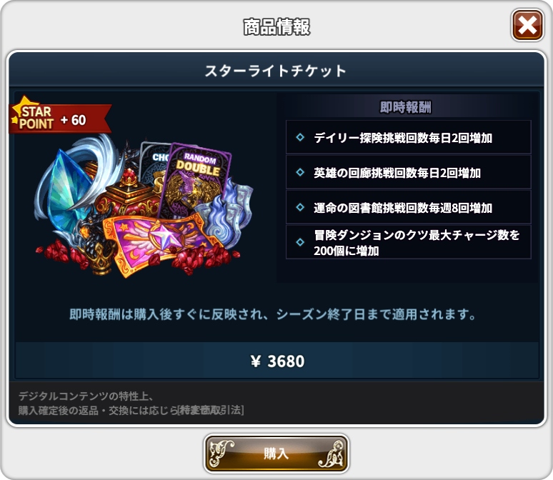Select the 運命の図書館挑戦回数毎週8回増加 row
Image resolution: width=553 pixels, height=480 pixels.
click(x=409, y=207)
